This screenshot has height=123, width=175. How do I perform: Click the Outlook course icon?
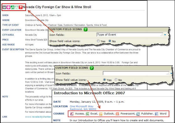click(101, 114)
